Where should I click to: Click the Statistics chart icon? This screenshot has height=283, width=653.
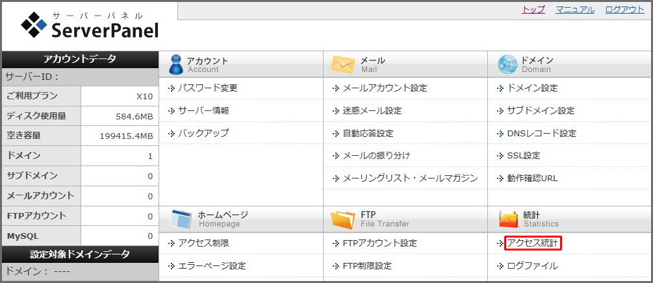click(x=507, y=219)
